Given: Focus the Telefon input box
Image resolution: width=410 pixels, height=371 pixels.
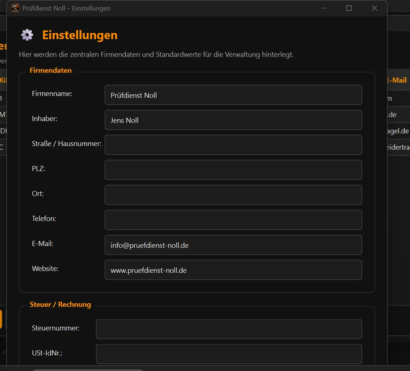Looking at the screenshot, I should tap(233, 220).
